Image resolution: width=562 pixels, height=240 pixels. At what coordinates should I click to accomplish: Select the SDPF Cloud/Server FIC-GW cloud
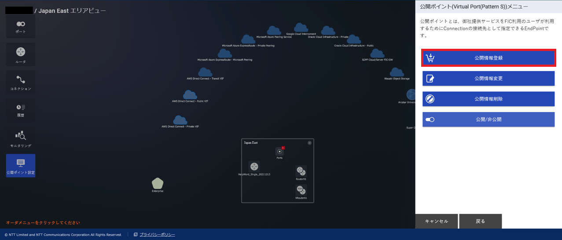point(377,53)
